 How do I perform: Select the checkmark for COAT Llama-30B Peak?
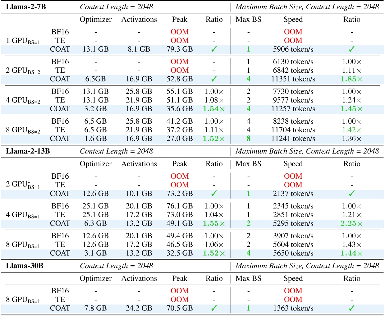(214, 308)
